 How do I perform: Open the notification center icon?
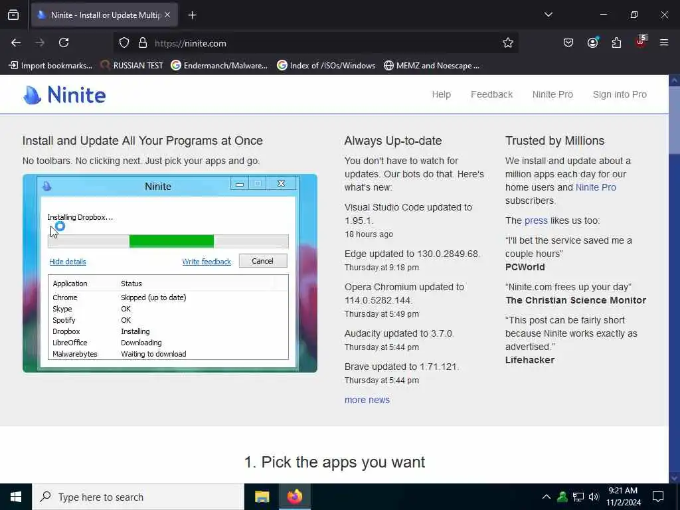click(658, 497)
